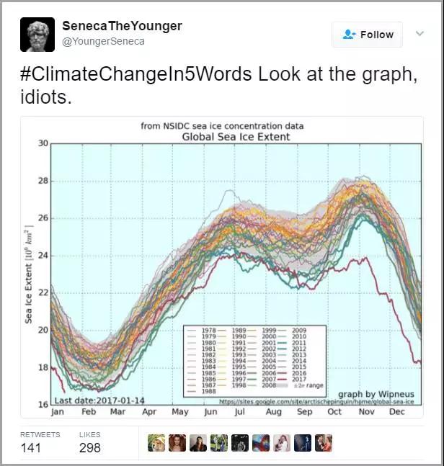
Task: Open the fifth liker avatar
Action: (240, 443)
